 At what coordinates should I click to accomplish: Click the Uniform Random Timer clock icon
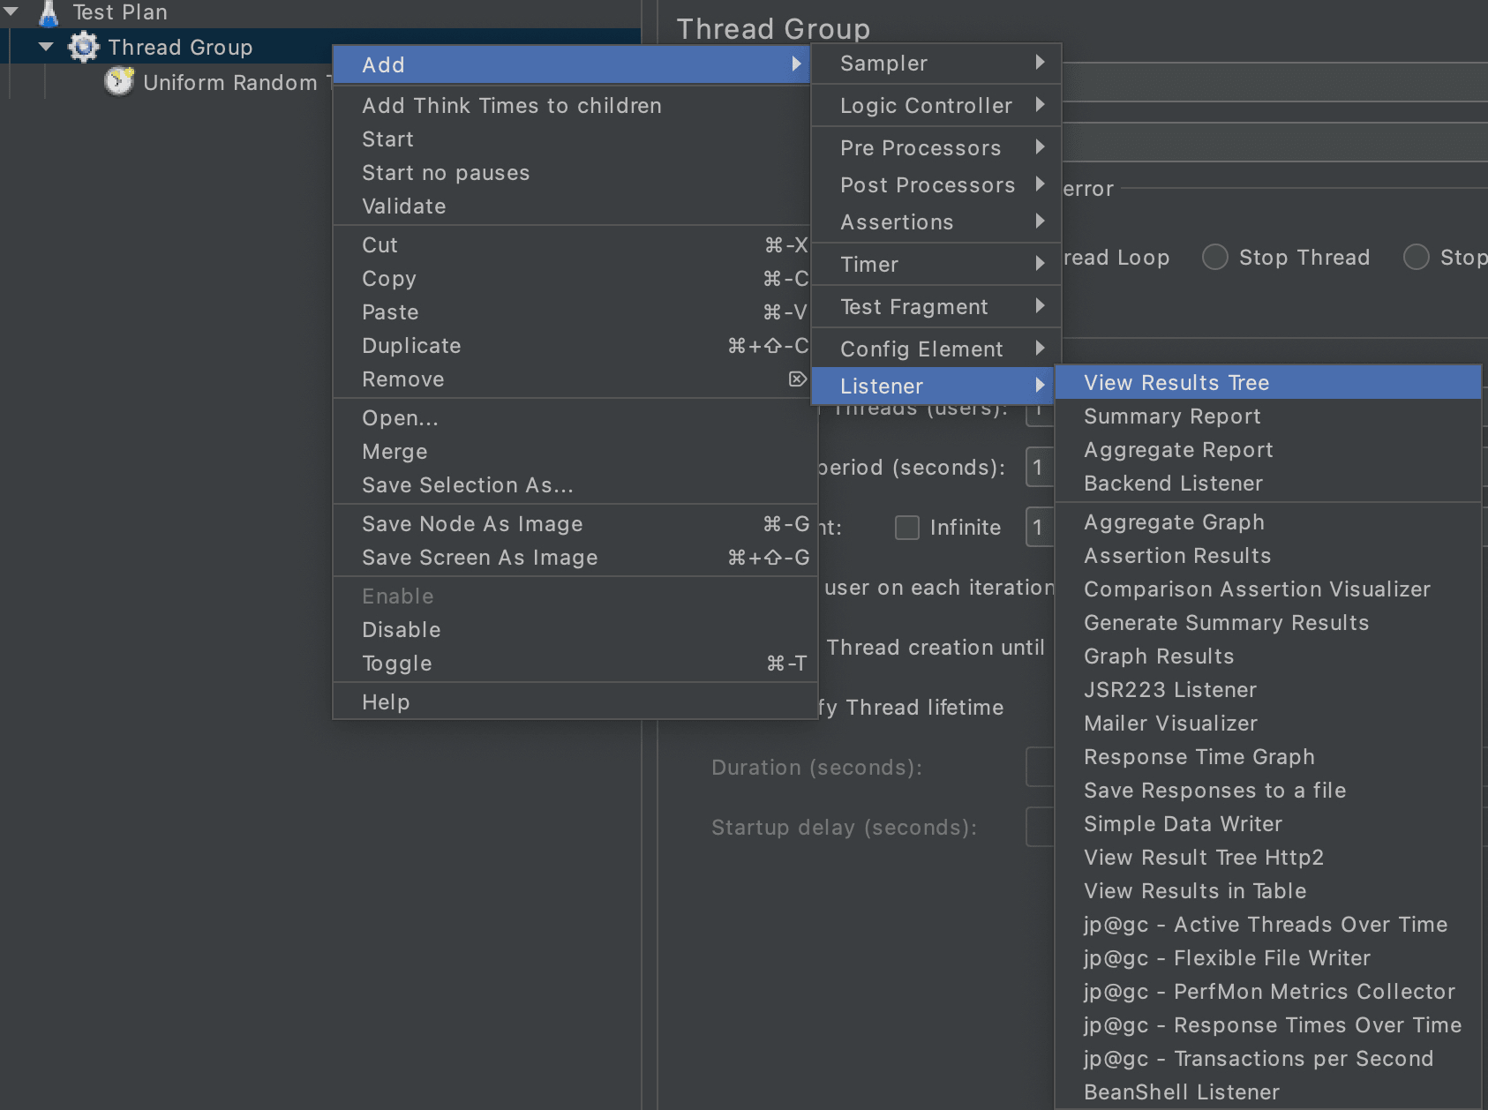[x=120, y=81]
